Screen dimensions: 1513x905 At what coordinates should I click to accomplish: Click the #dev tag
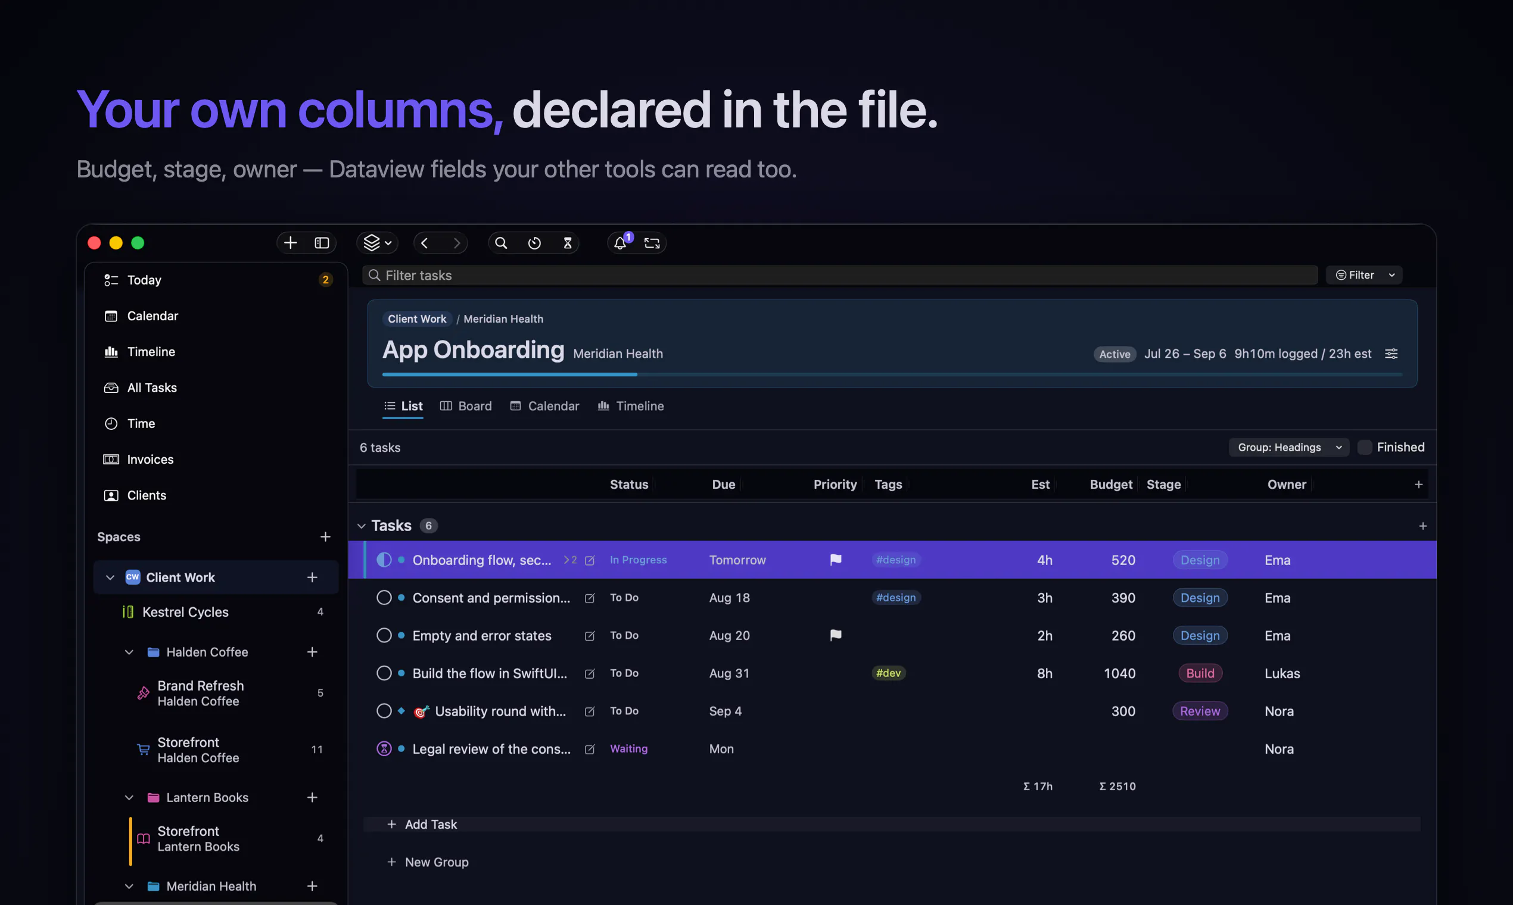point(888,673)
